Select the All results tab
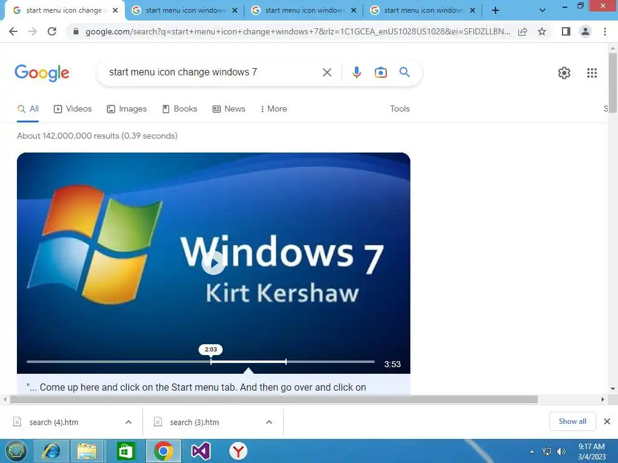The width and height of the screenshot is (618, 463). point(28,109)
